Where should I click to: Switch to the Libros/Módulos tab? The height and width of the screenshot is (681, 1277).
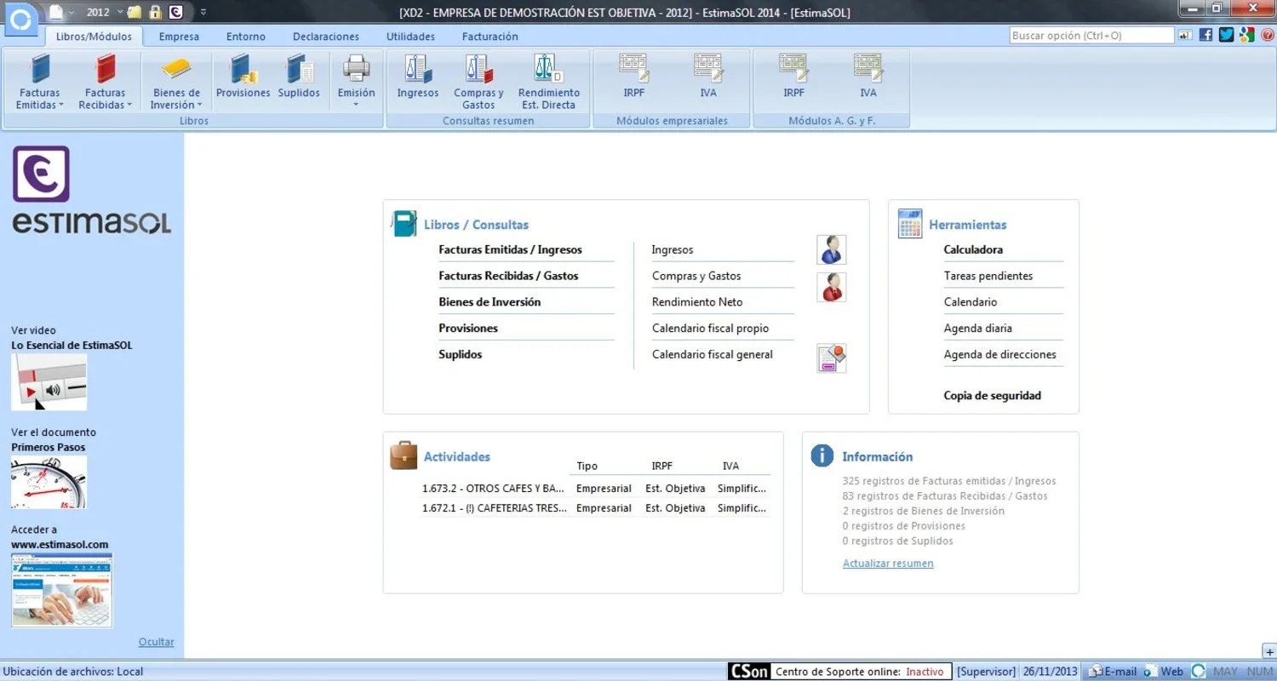(x=94, y=37)
